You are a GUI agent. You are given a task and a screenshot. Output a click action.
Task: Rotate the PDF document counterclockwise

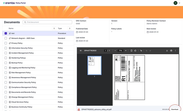coord(135,50)
